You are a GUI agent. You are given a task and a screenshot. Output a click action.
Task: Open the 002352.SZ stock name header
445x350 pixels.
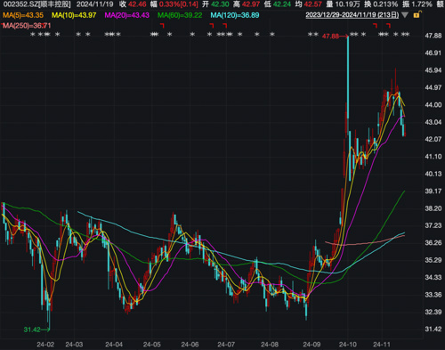click(x=37, y=4)
